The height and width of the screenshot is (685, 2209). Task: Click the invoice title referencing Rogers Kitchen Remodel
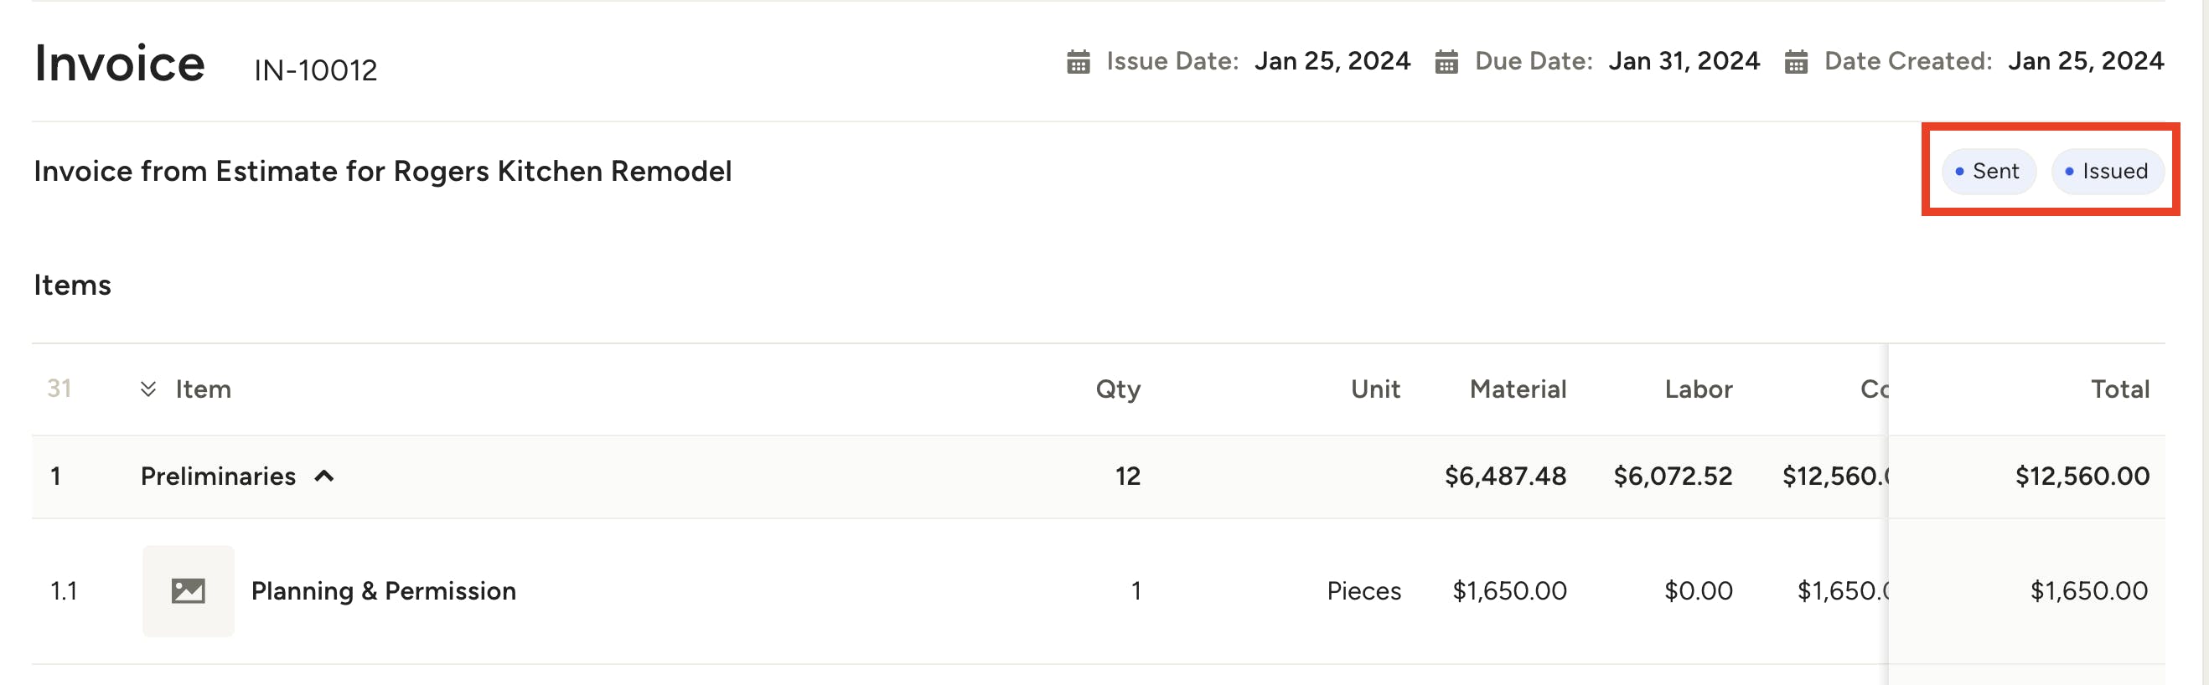pos(382,171)
